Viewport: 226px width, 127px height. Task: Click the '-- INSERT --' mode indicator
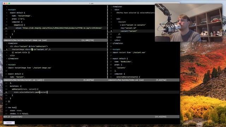[x=9, y=123]
